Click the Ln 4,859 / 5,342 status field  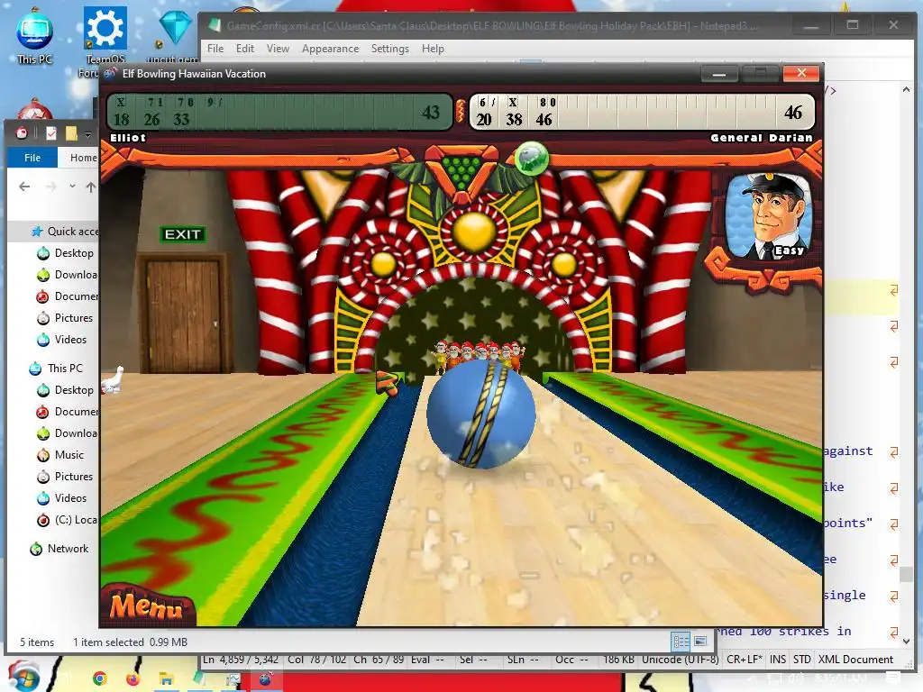(x=240, y=660)
